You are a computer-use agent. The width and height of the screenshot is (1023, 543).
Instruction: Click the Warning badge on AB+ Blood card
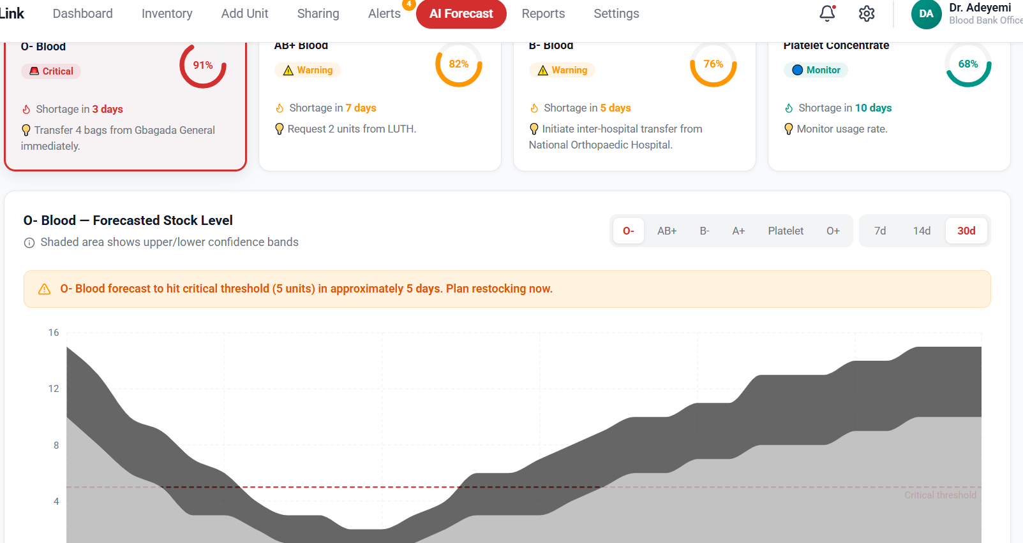coord(308,70)
